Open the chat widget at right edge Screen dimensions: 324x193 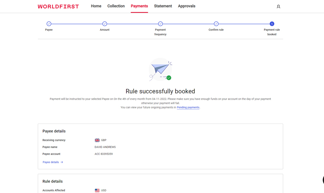point(323,180)
